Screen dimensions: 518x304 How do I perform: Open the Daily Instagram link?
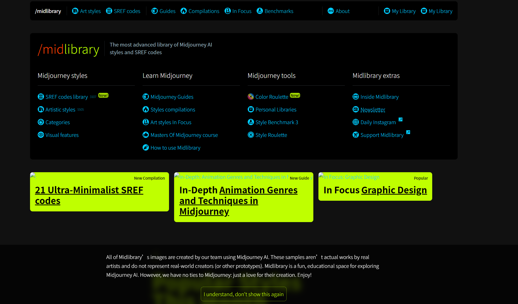[378, 122]
